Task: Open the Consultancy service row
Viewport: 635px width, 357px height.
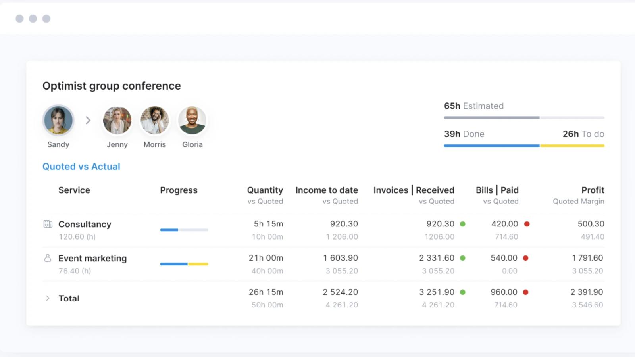Action: [323, 230]
